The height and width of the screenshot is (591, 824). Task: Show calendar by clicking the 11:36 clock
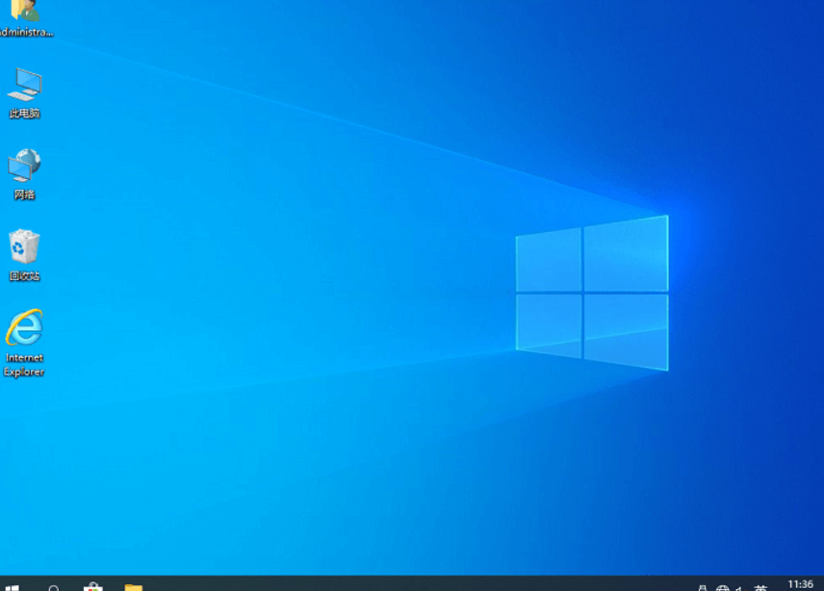800,584
